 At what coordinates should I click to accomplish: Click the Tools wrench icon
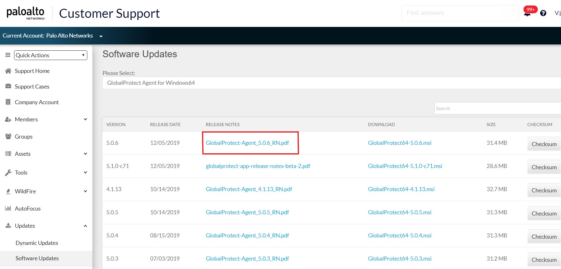coord(8,173)
